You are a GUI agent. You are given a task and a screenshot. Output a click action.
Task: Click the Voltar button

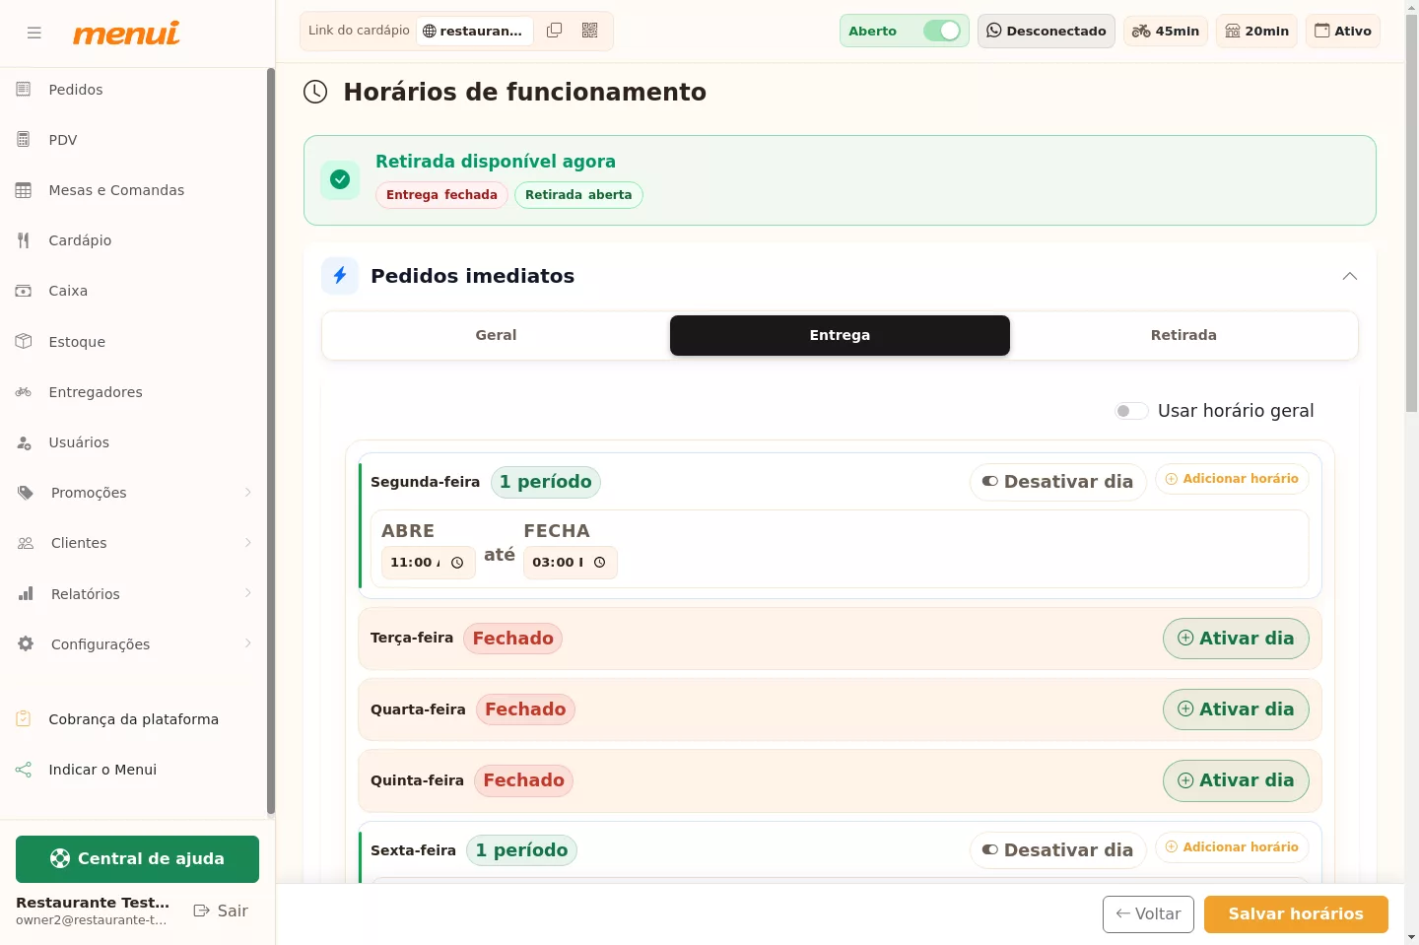(x=1148, y=914)
